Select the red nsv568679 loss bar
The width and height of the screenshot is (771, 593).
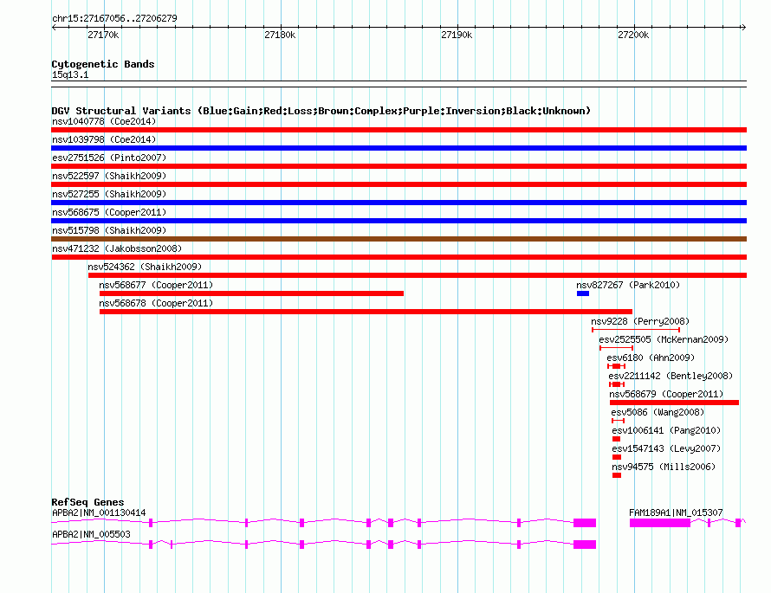[674, 403]
